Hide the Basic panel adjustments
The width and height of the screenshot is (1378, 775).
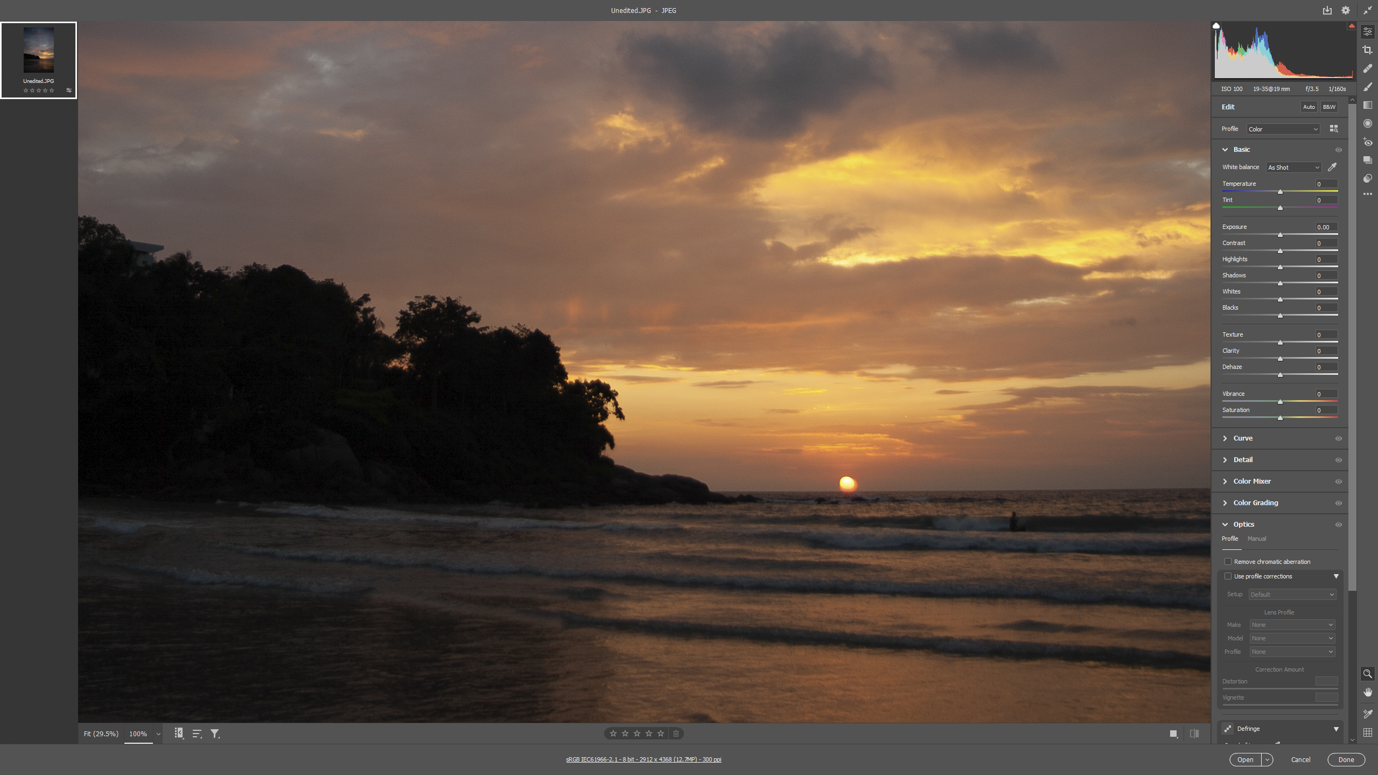pos(1339,149)
